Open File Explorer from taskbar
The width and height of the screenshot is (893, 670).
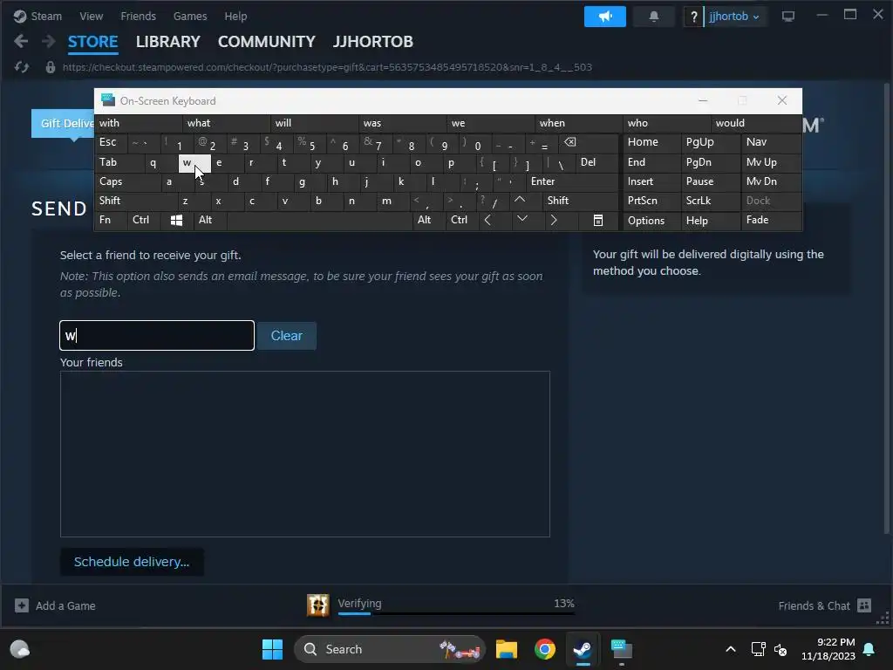click(507, 649)
